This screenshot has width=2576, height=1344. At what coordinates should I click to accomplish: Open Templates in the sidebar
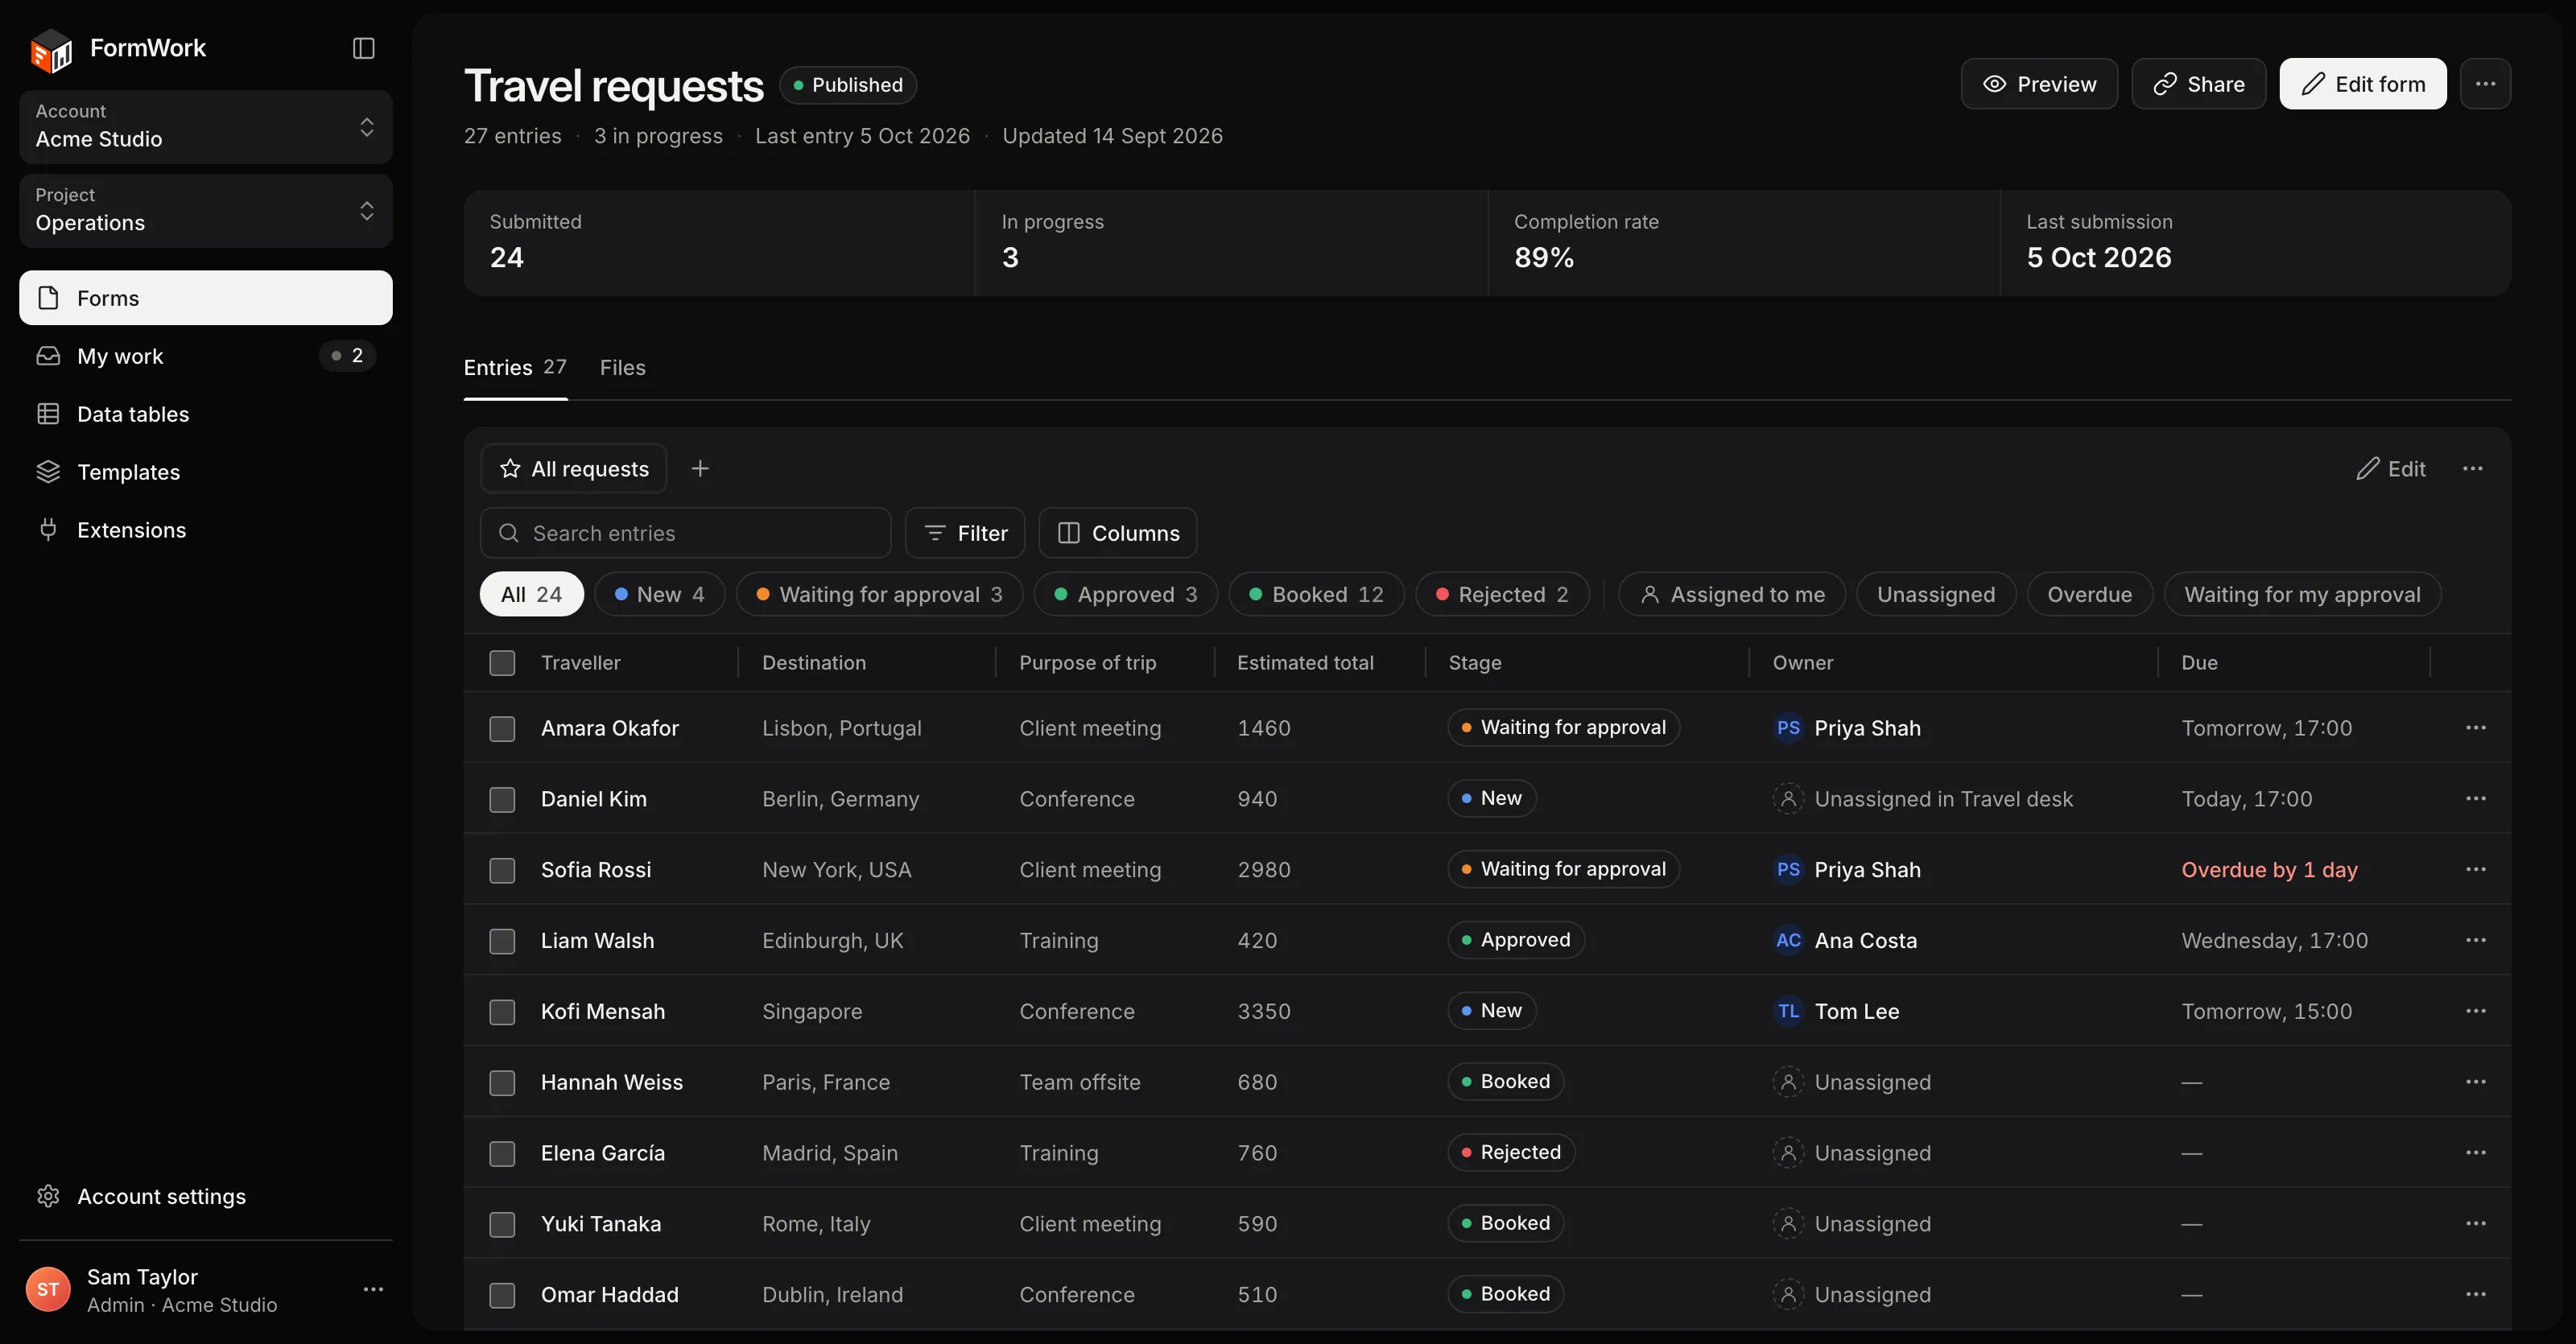(x=206, y=472)
